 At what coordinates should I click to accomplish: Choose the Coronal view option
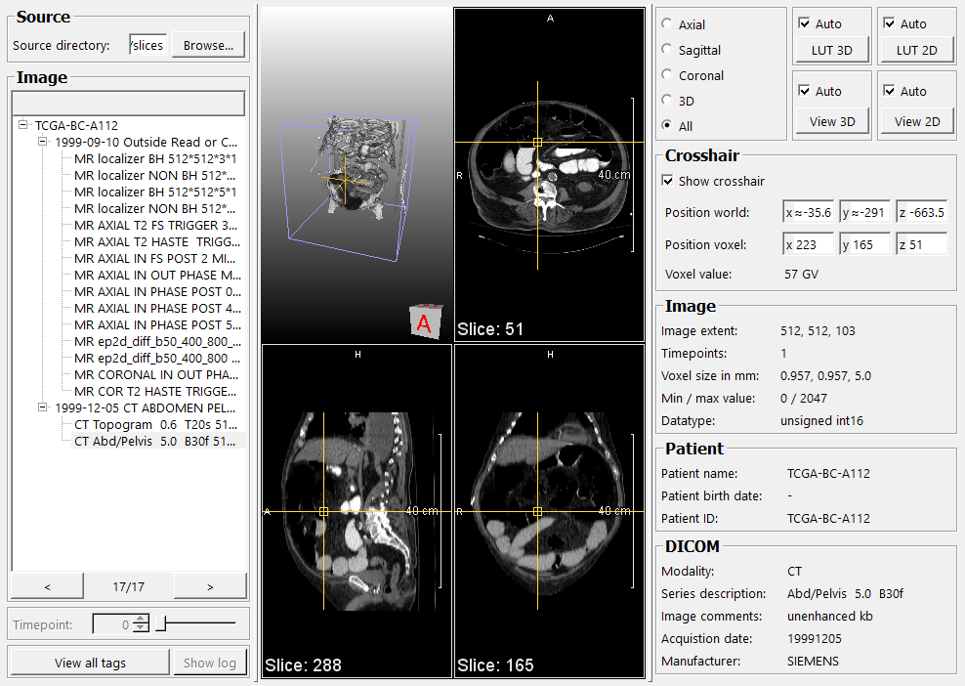coord(667,75)
